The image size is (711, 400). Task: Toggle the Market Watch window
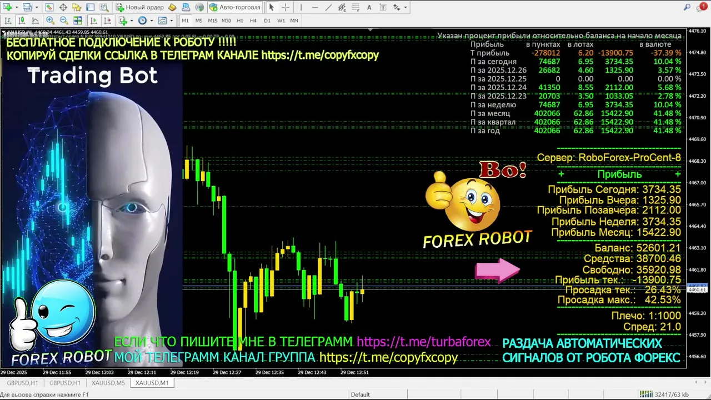[49, 7]
